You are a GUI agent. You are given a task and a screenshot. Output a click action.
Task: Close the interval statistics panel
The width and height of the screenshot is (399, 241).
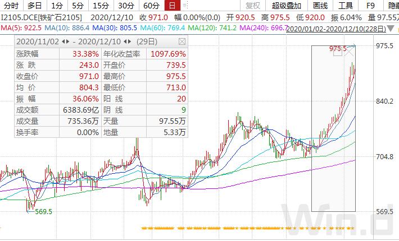coord(182,41)
